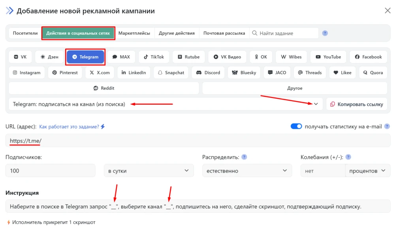Open the Telegram task type dropdown

coord(315,104)
